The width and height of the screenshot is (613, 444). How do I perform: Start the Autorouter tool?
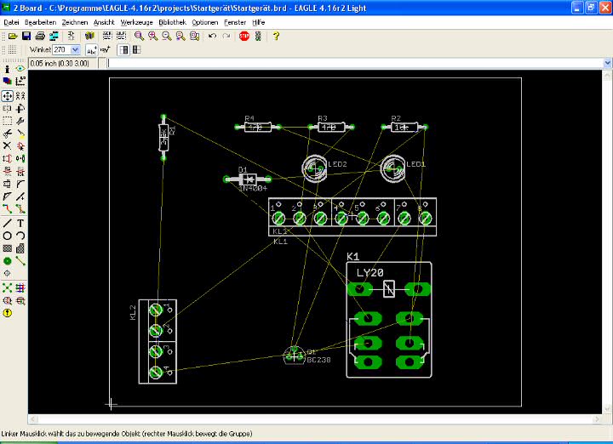coord(20,287)
